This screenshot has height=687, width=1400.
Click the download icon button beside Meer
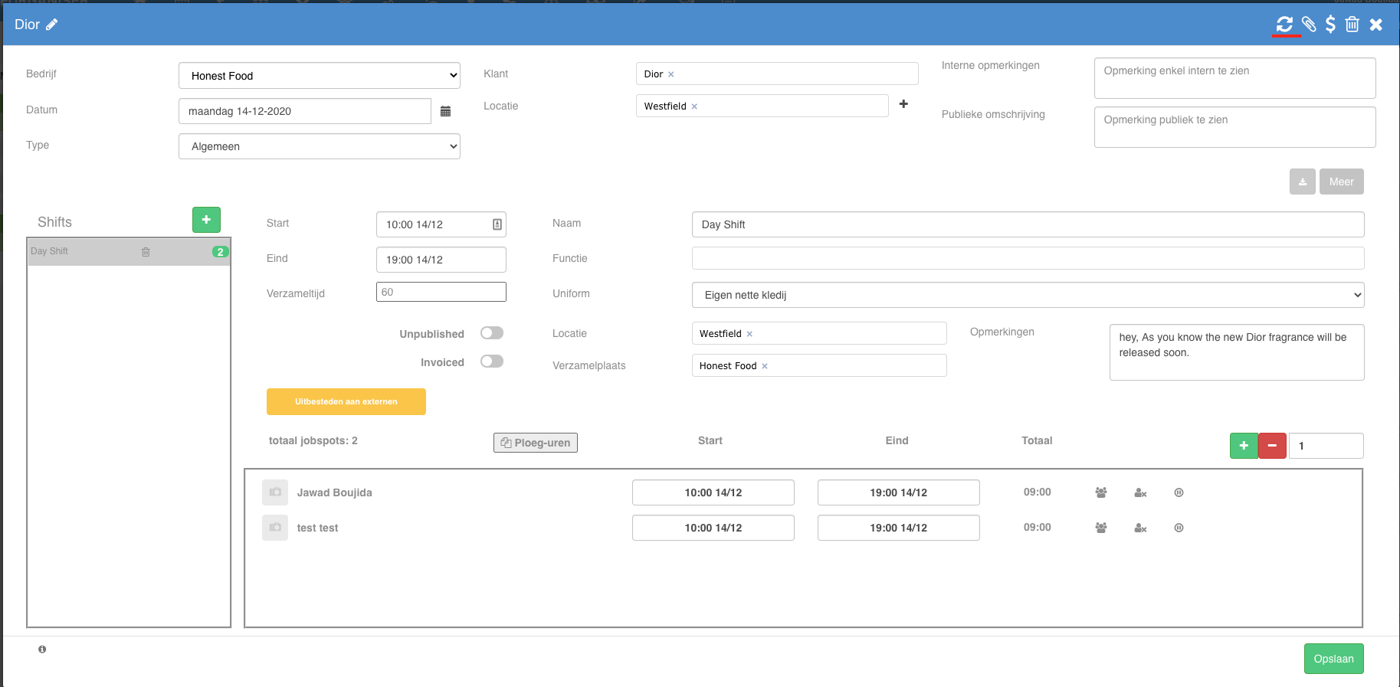point(1302,182)
